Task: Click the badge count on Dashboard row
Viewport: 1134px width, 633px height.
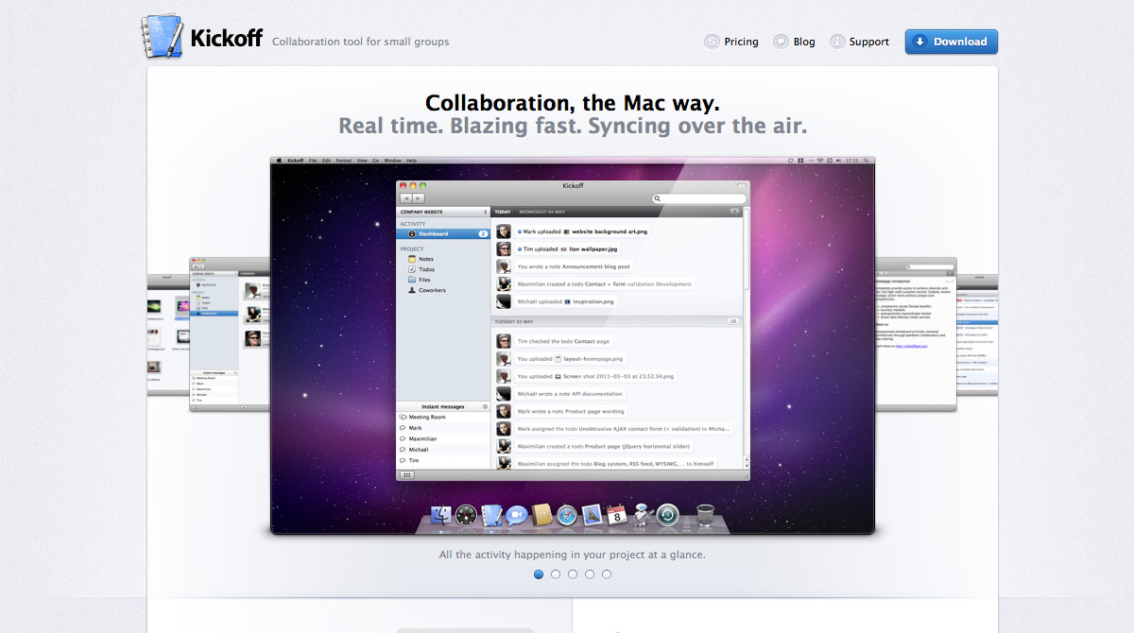Action: tap(483, 233)
